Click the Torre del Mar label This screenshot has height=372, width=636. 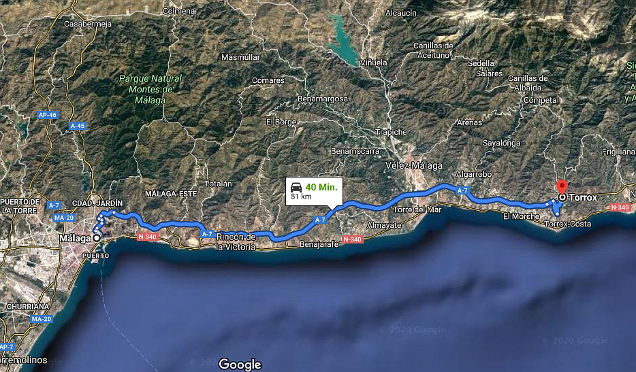coord(417,209)
